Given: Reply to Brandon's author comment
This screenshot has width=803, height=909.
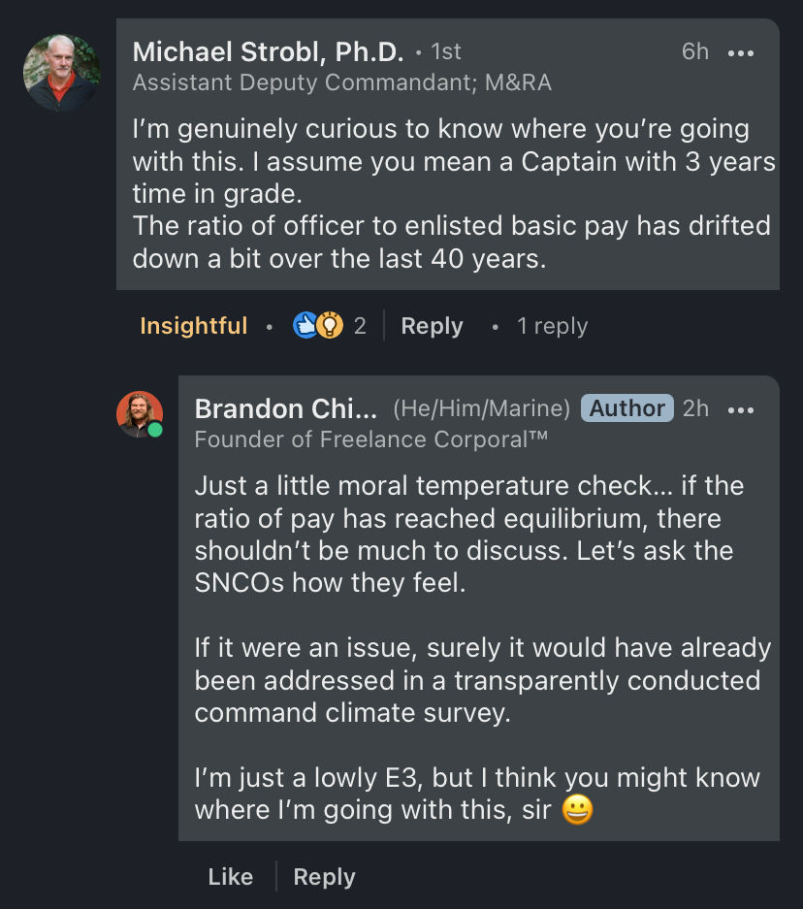Looking at the screenshot, I should (324, 877).
